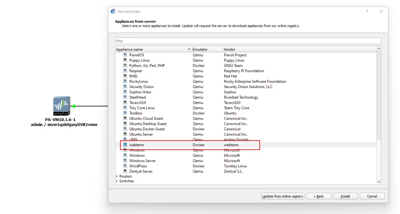The height and width of the screenshot is (214, 400).
Task: Click the Puppy Linux appliance icon
Action: 125,60
